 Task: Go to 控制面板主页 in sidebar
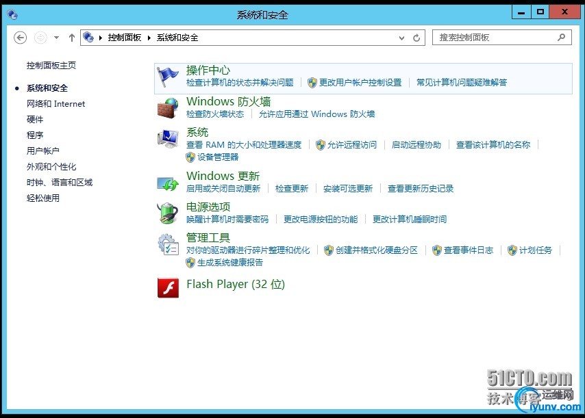(x=51, y=66)
